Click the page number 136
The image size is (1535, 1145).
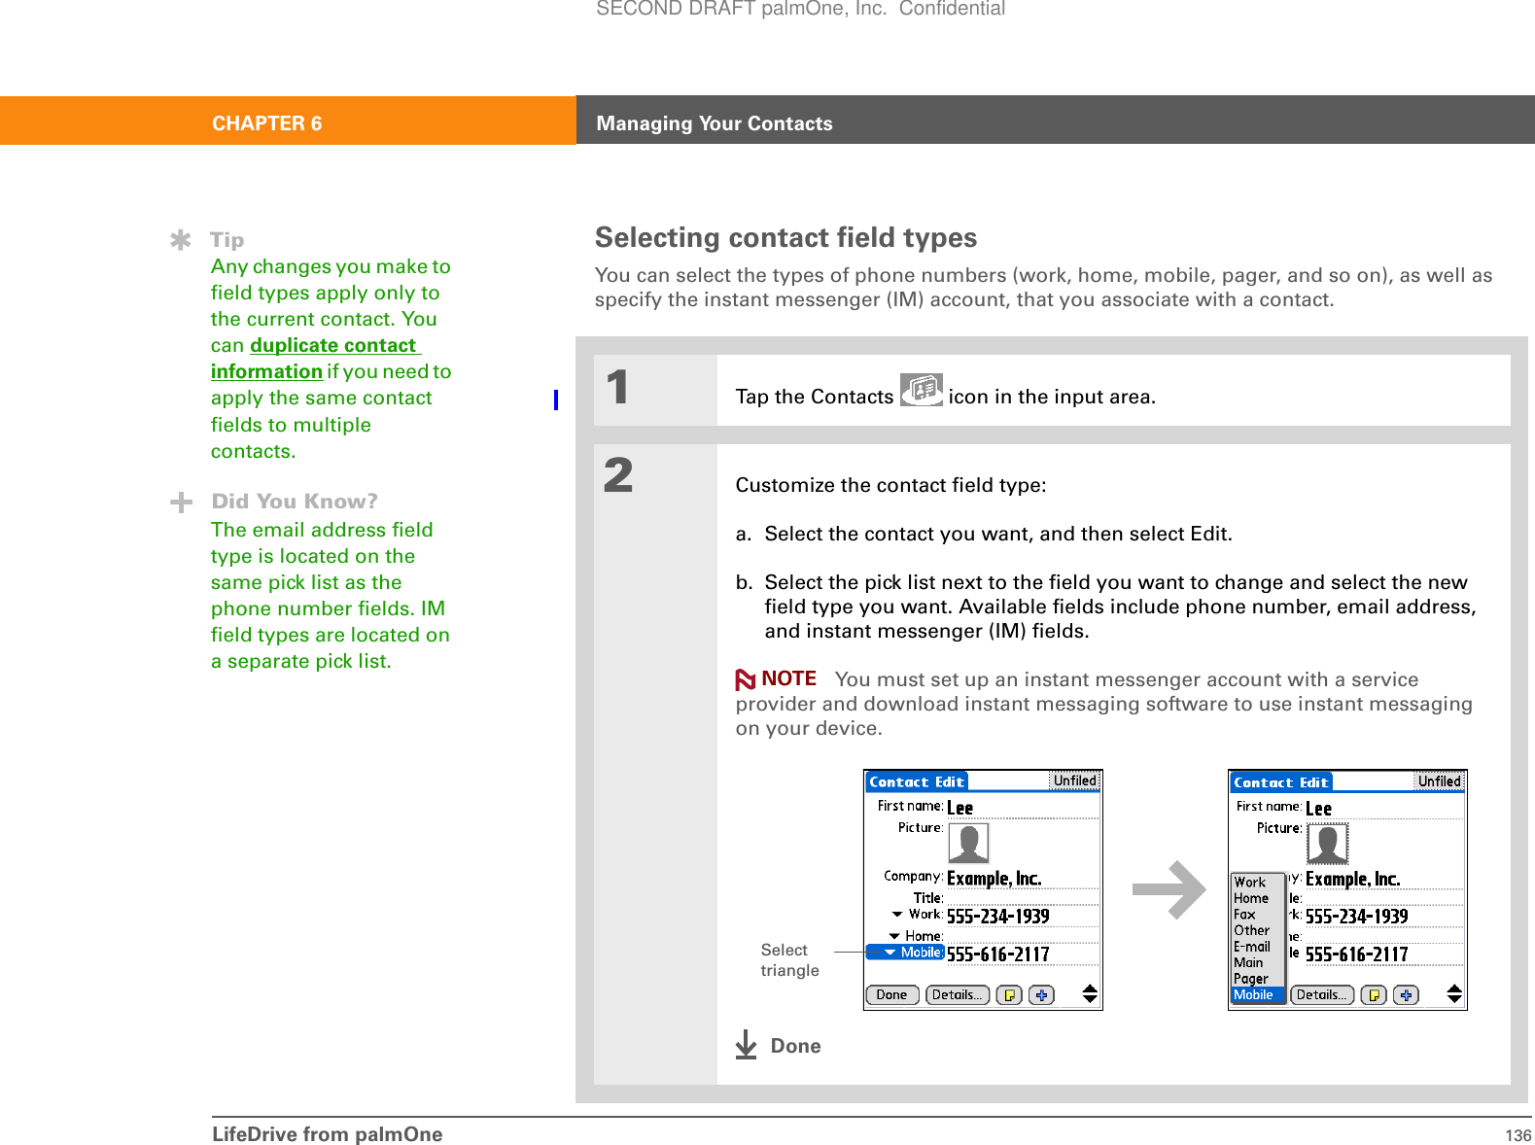1518,1135
